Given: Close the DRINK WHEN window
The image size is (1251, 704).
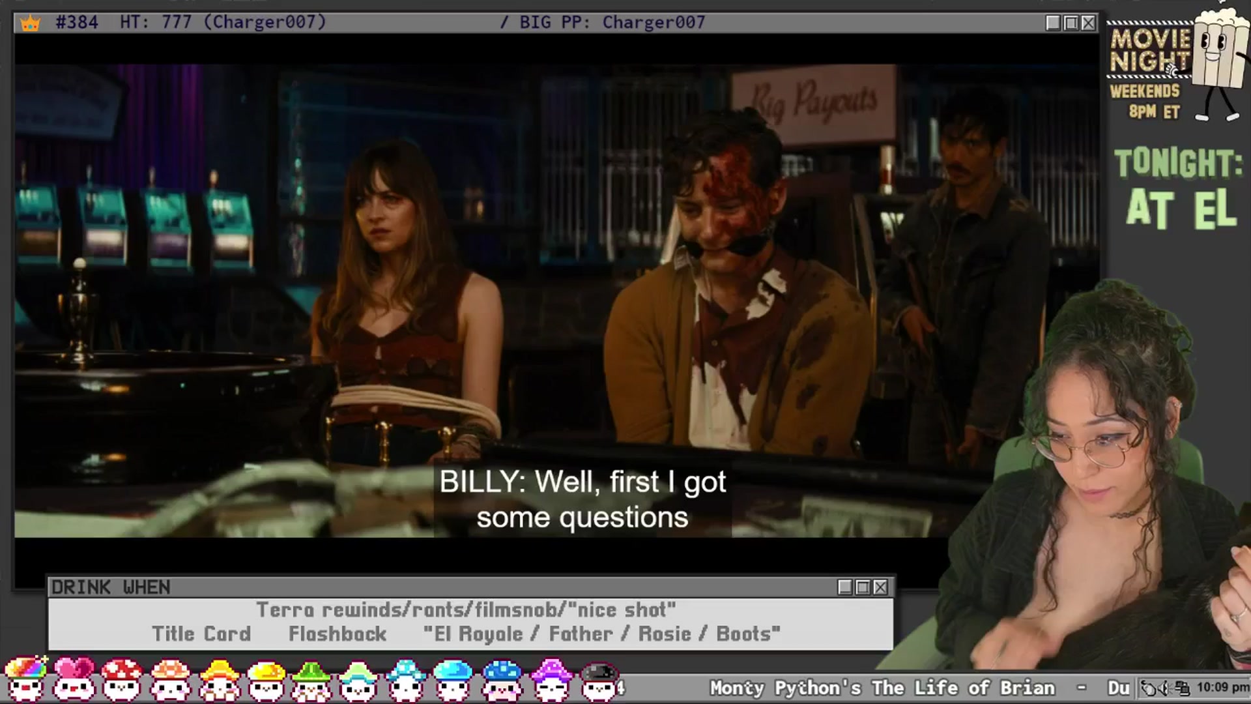Looking at the screenshot, I should coord(880,587).
